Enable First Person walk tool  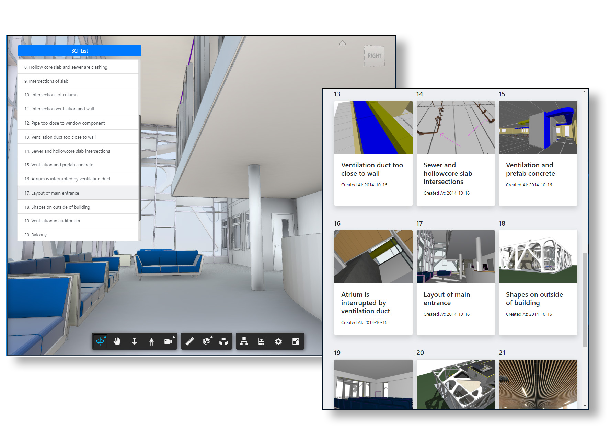[151, 341]
